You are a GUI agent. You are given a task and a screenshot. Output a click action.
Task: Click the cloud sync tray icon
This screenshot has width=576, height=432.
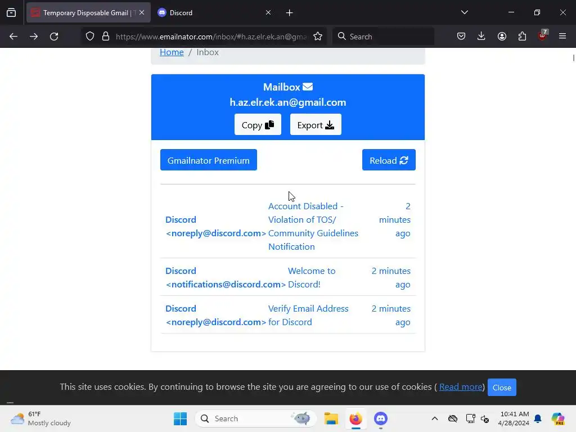(x=453, y=418)
